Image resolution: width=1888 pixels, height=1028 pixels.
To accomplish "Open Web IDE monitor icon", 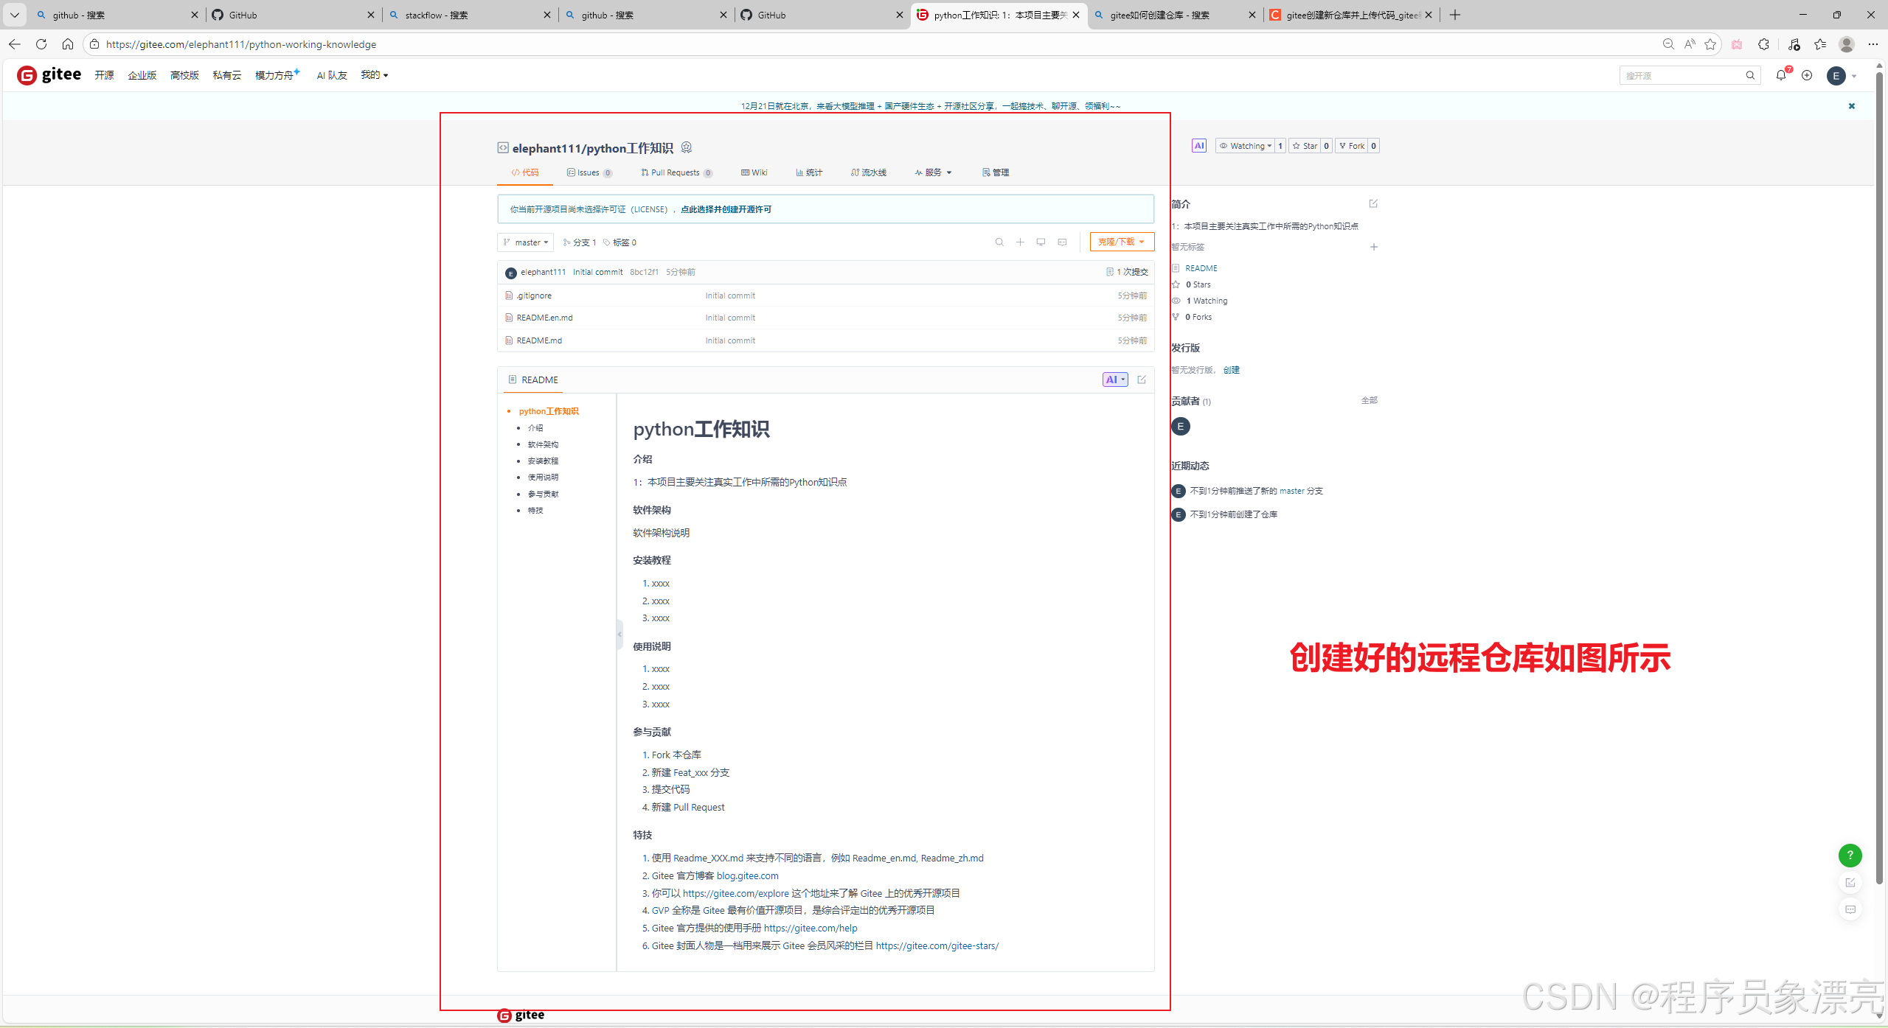I will click(1041, 242).
